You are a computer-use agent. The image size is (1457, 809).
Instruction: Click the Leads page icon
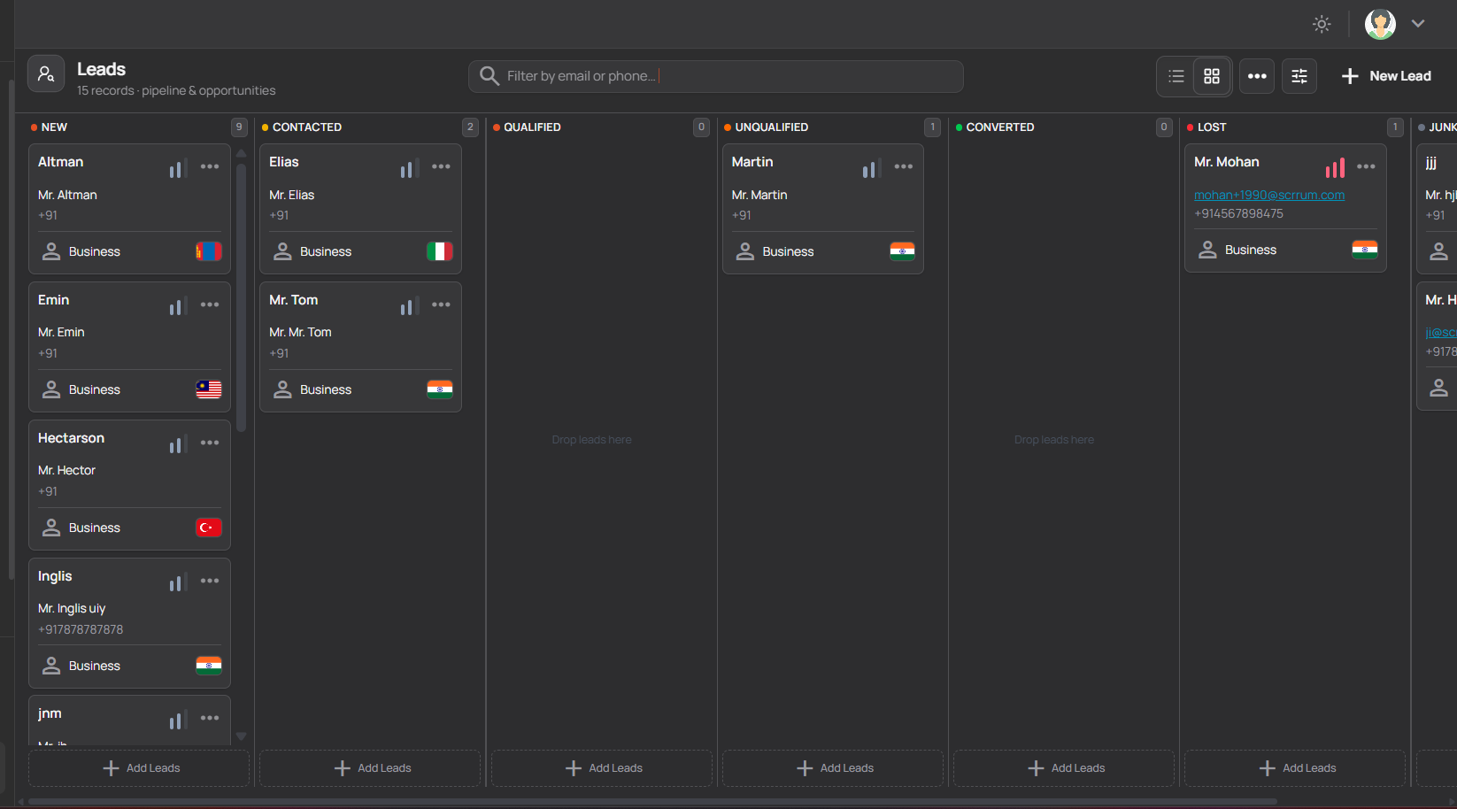coord(46,73)
